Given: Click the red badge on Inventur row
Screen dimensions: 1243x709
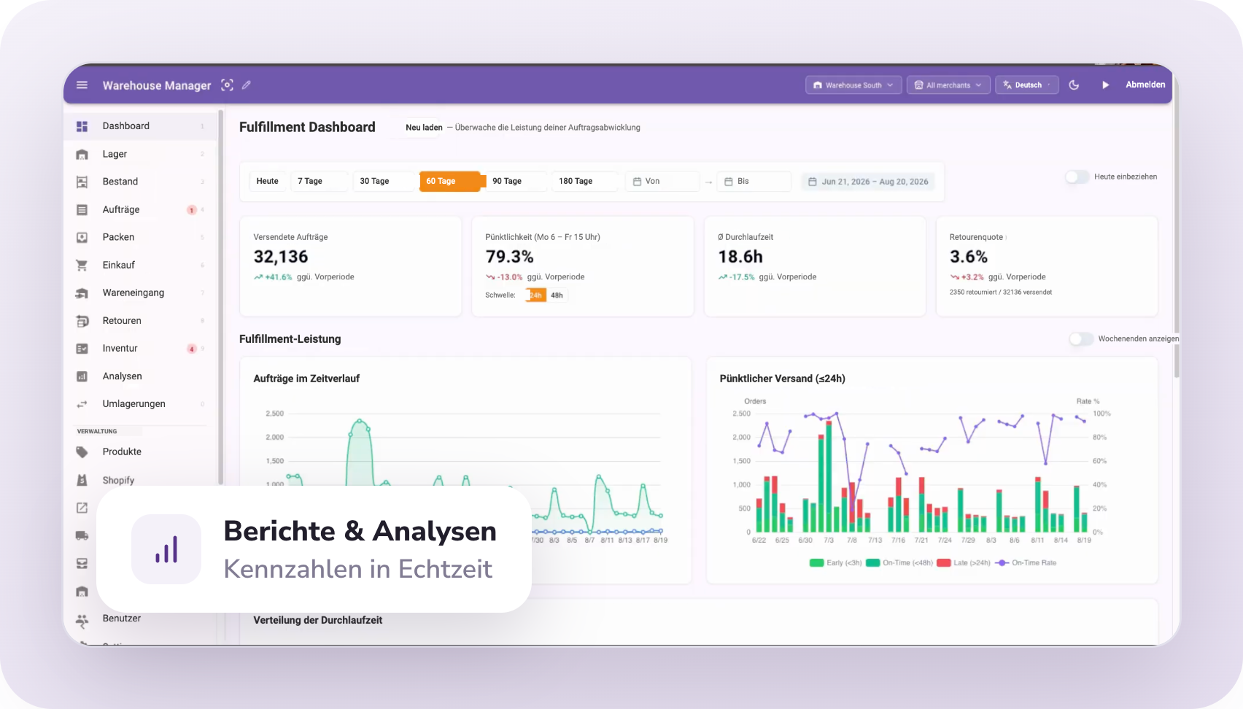Looking at the screenshot, I should pos(192,349).
